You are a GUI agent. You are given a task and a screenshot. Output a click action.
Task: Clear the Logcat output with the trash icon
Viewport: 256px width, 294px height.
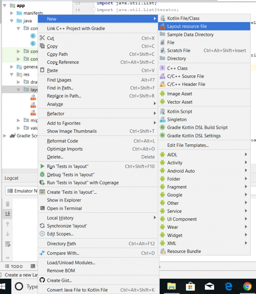click(x=7, y=203)
